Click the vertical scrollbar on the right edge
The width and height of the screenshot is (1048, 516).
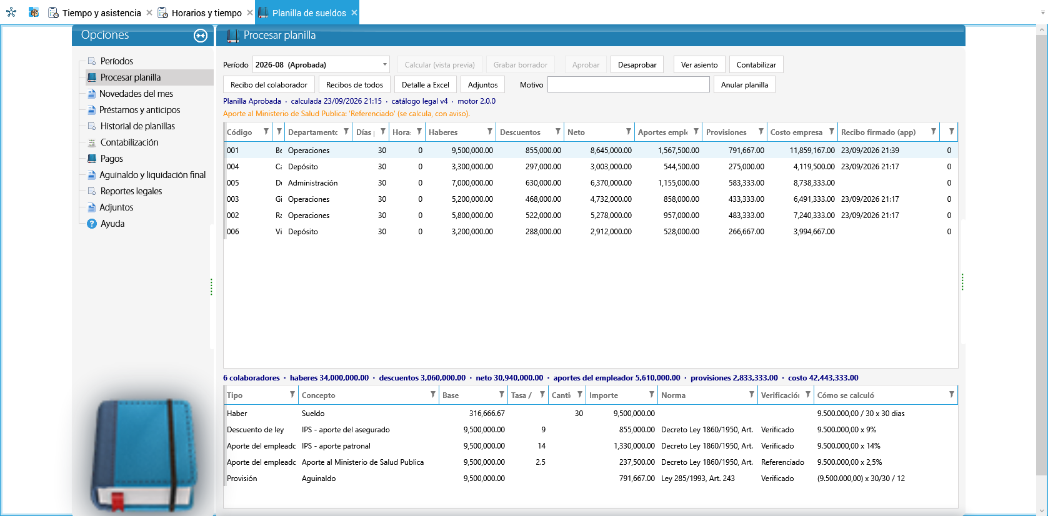(1042, 256)
